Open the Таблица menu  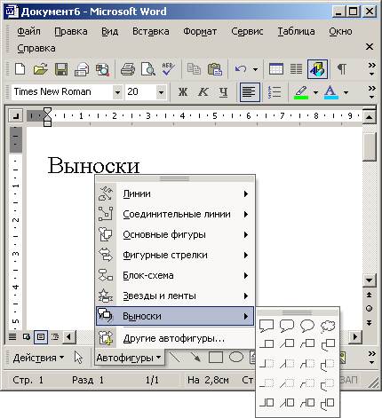click(x=296, y=31)
